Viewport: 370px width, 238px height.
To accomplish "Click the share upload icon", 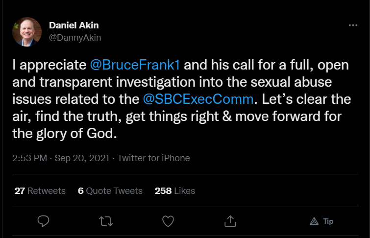I will [230, 221].
